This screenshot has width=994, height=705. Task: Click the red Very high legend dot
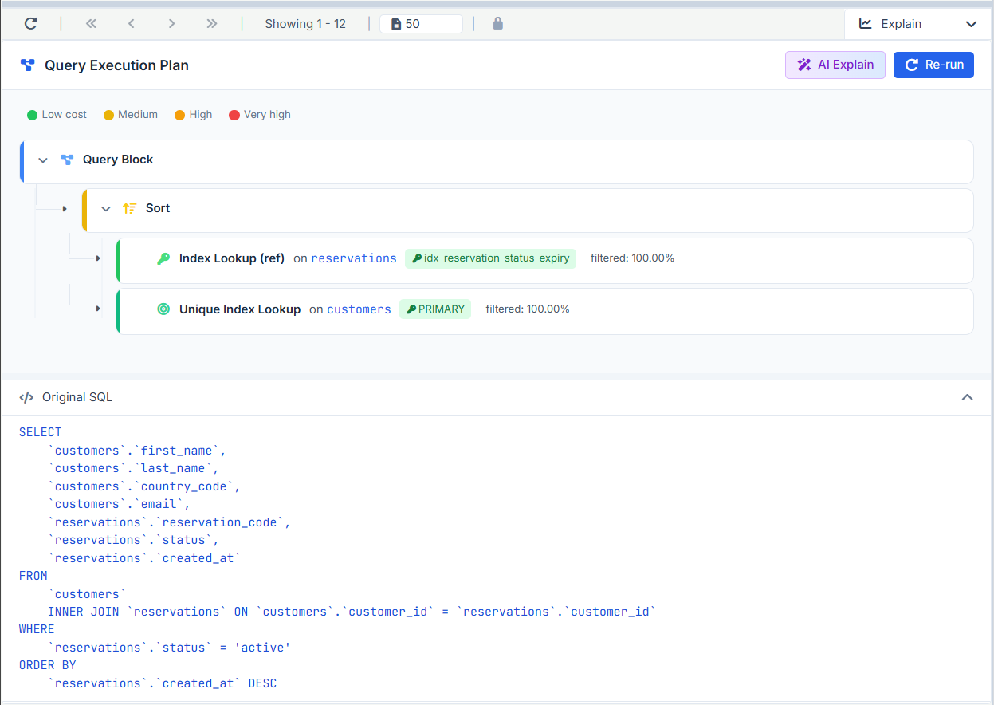[234, 115]
